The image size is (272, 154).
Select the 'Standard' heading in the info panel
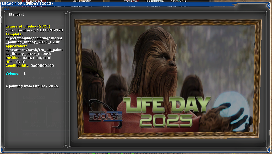17,15
